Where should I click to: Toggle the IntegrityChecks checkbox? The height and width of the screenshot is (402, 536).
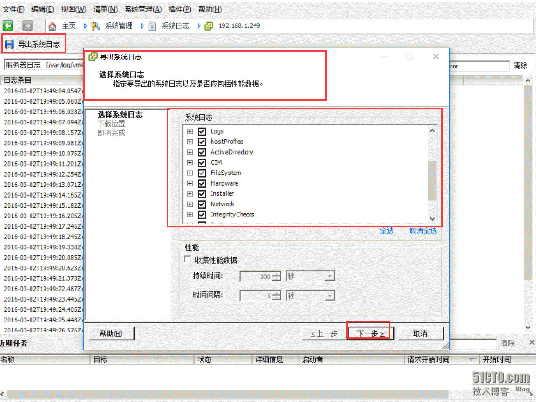(x=202, y=215)
